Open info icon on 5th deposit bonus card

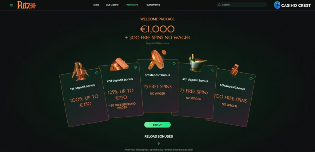pos(251,78)
